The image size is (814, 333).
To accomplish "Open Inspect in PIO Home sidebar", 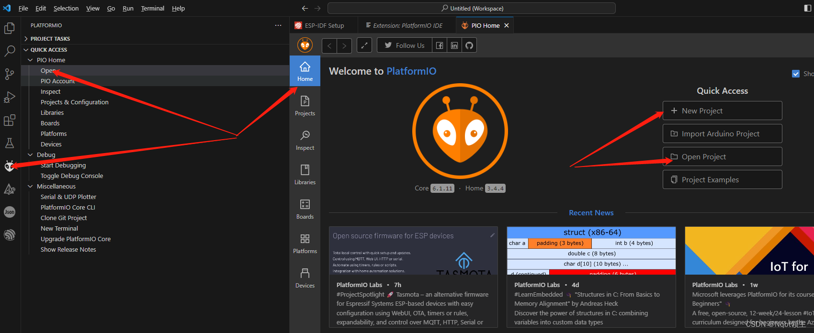I will tap(305, 140).
